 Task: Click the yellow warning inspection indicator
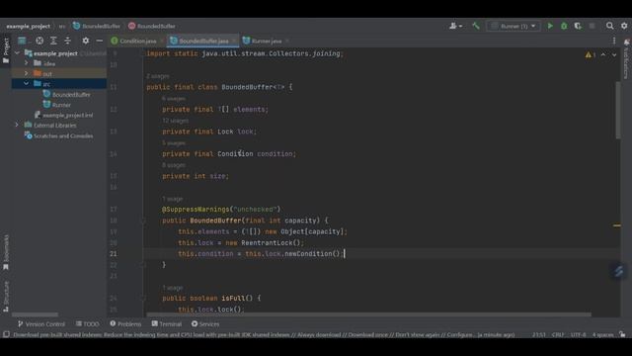coord(591,54)
